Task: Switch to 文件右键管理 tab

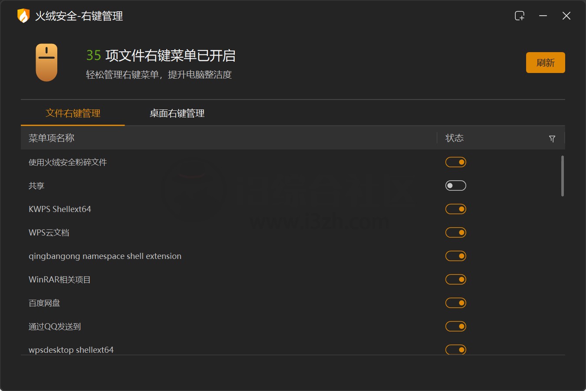Action: 73,113
